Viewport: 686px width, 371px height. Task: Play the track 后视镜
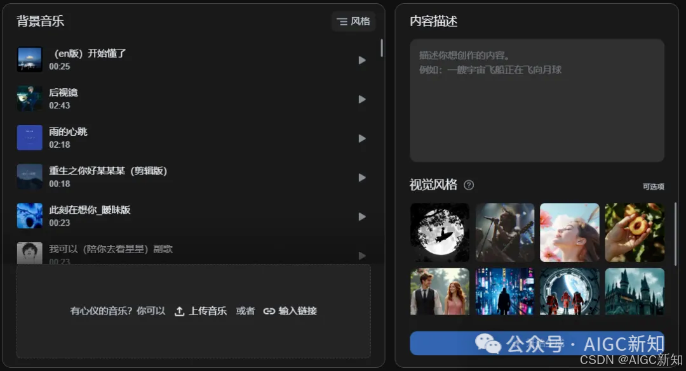click(362, 99)
